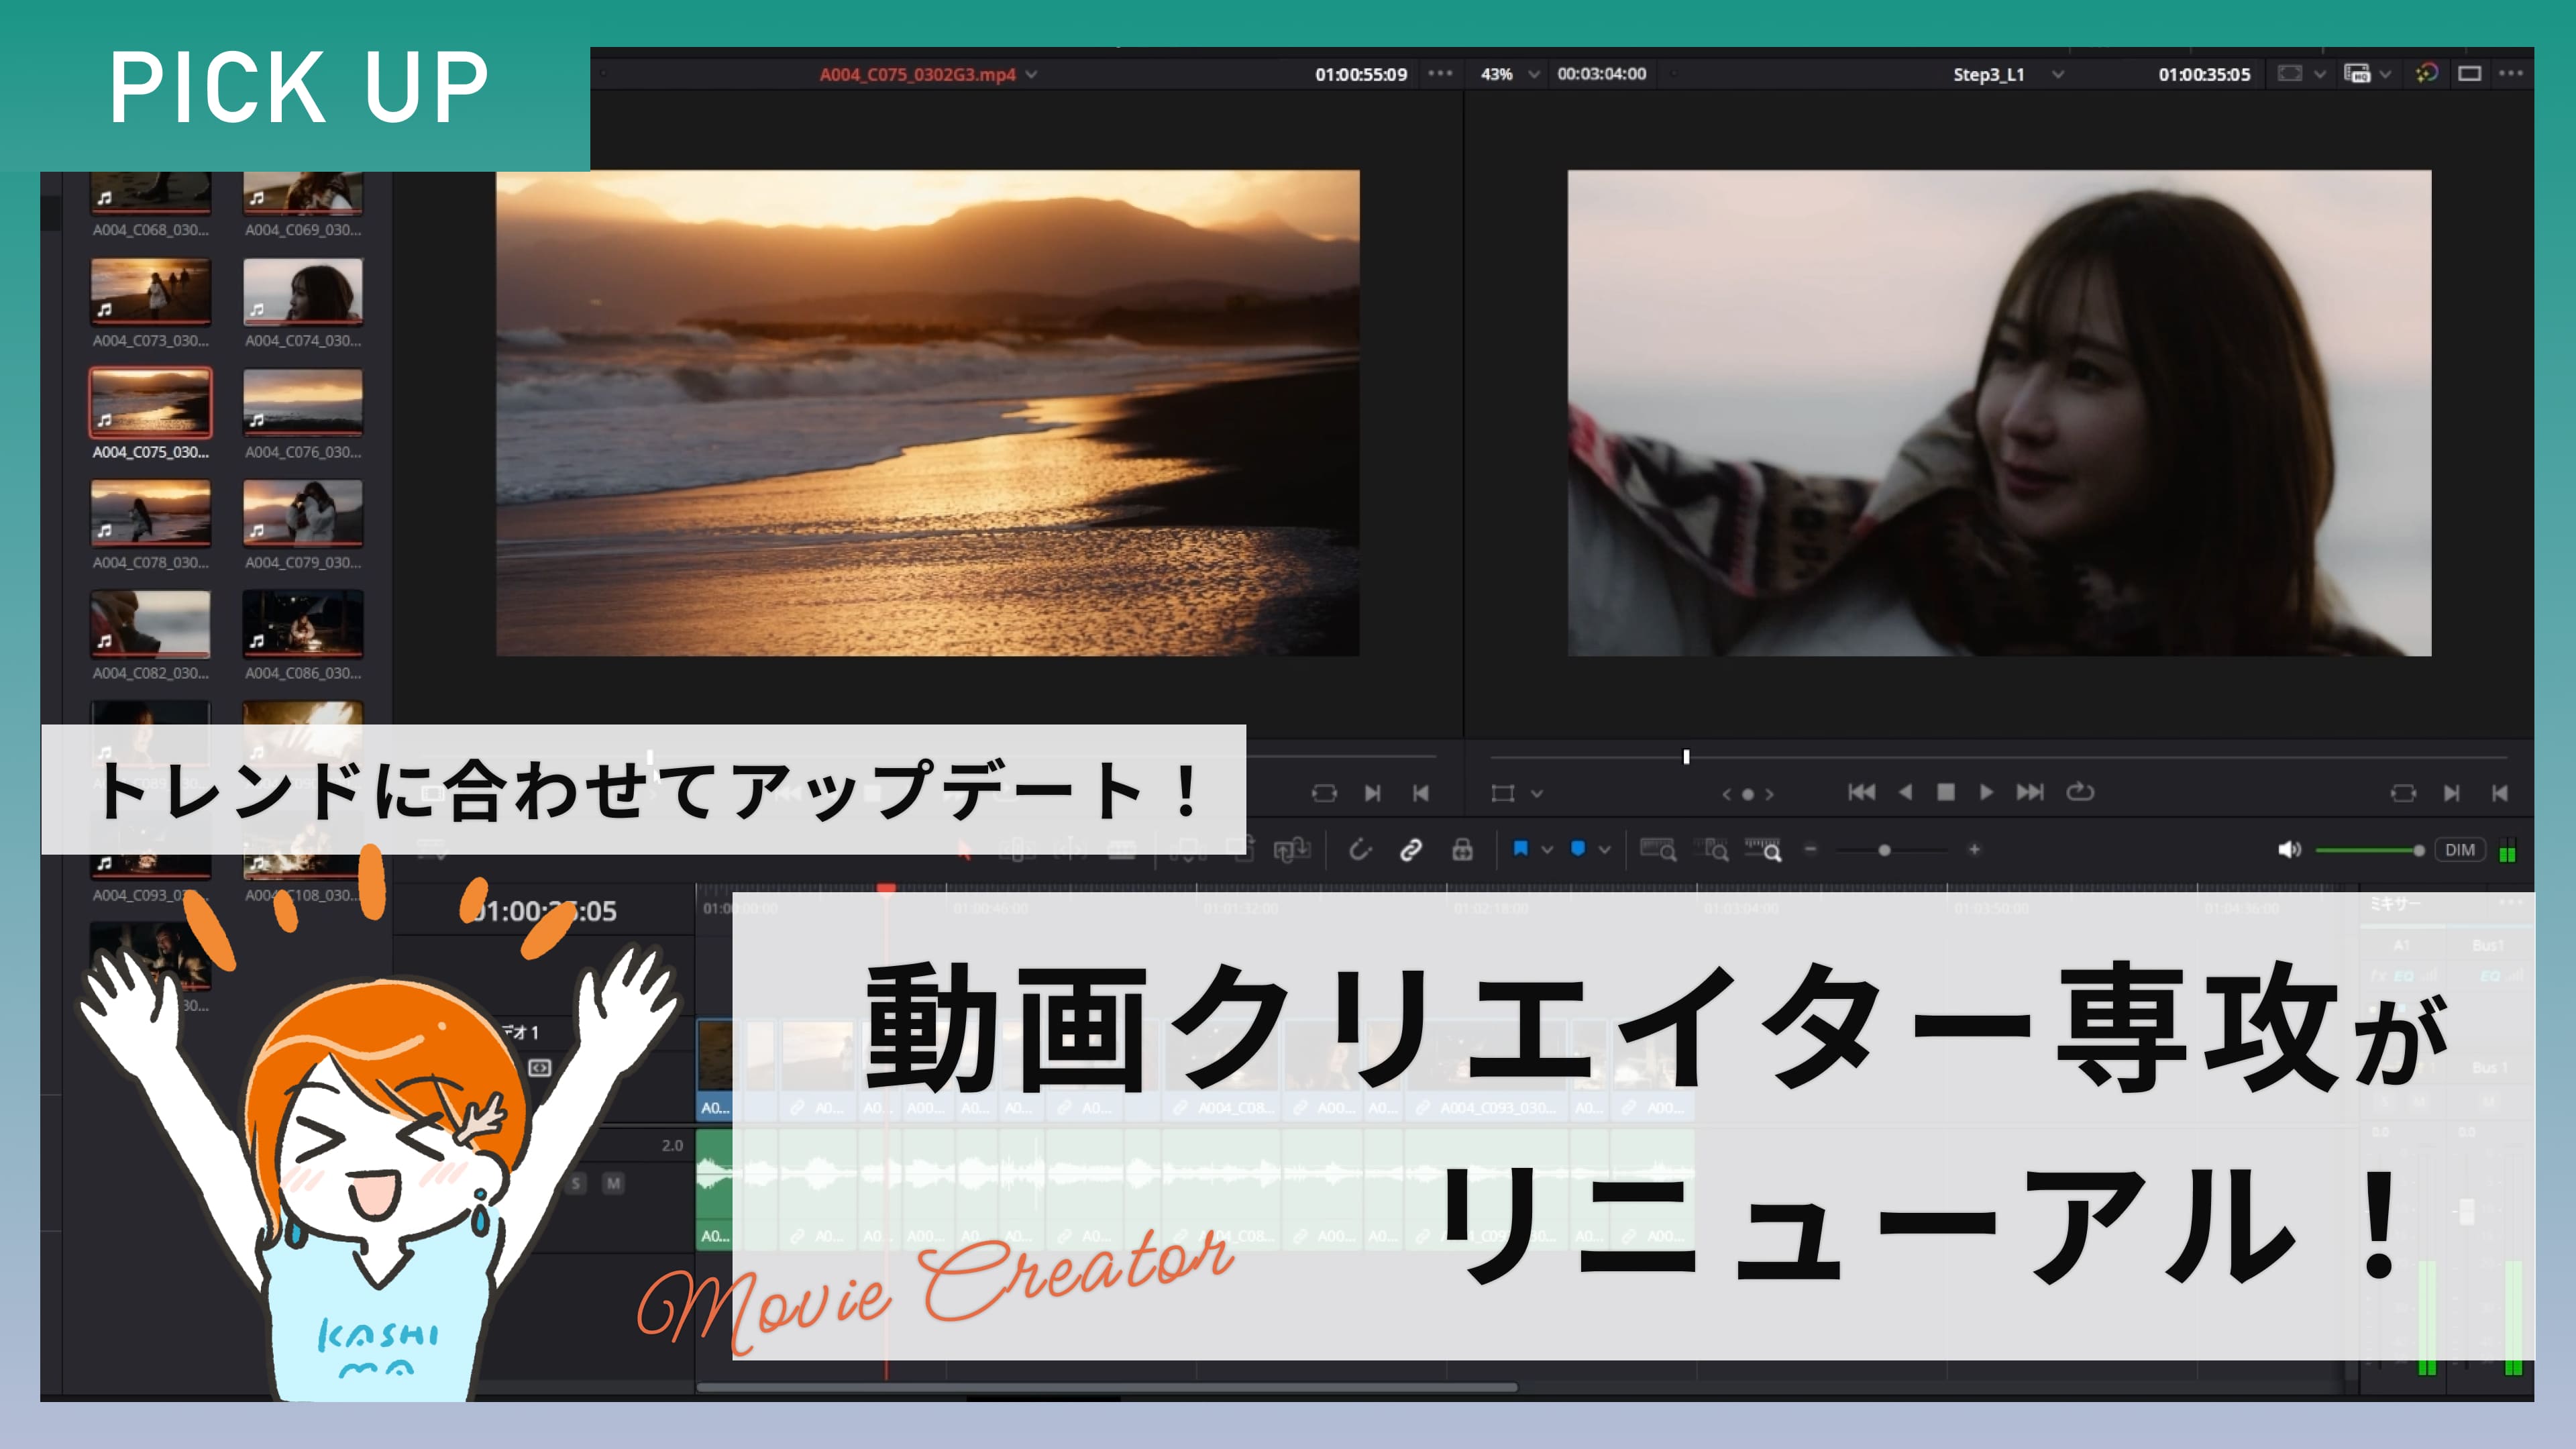The width and height of the screenshot is (2576, 1449).
Task: Play the timeline forward
Action: pos(1986,792)
